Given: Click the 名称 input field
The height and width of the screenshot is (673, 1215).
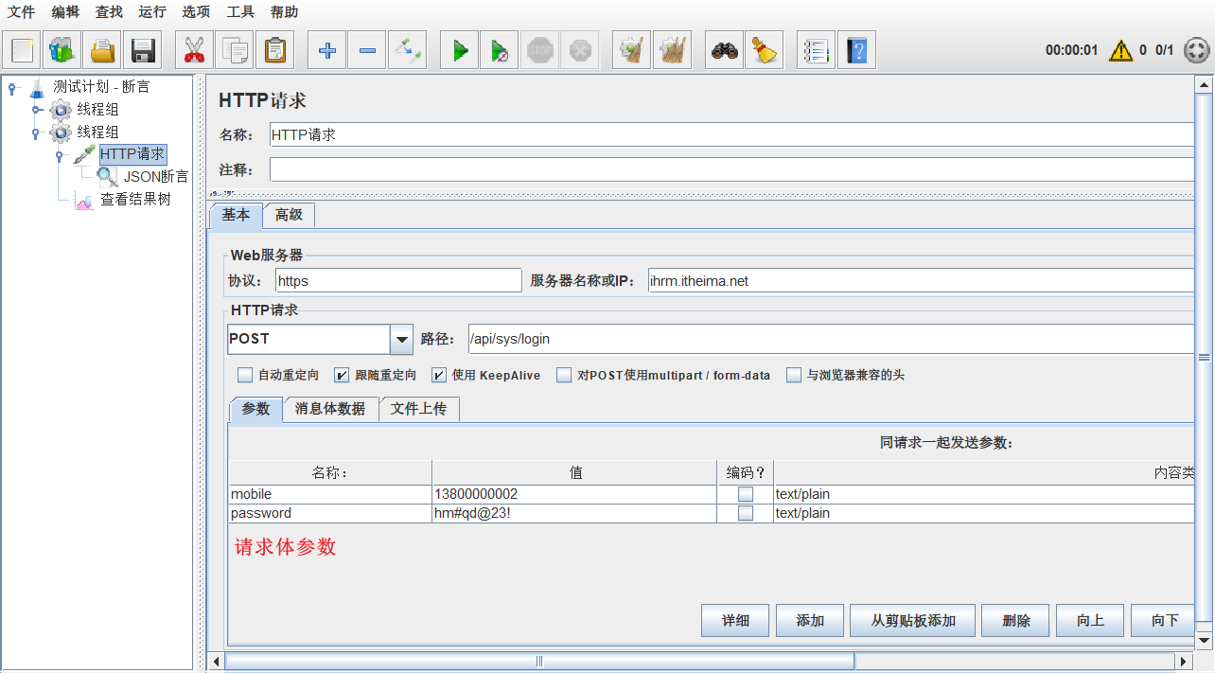Looking at the screenshot, I should point(731,134).
